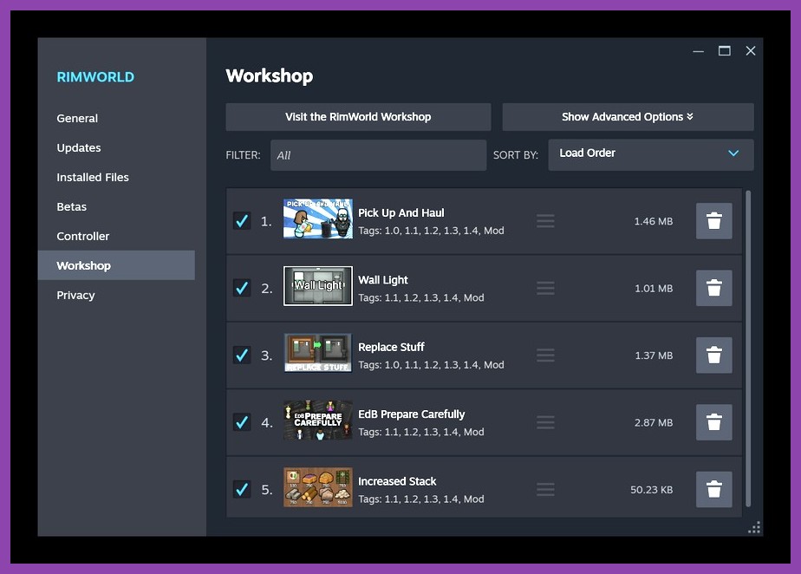
Task: Switch to the Updates tab
Action: [x=79, y=147]
